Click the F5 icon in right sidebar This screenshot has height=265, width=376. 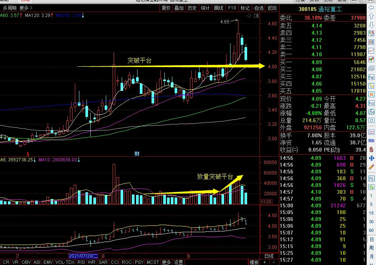pos(371,178)
